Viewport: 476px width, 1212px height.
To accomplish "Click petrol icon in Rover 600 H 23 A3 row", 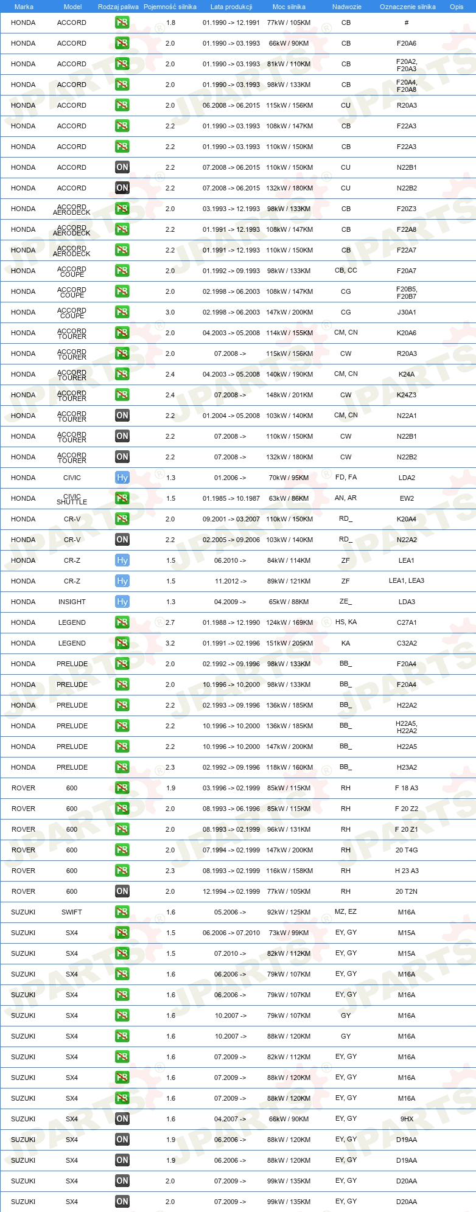I will (122, 871).
